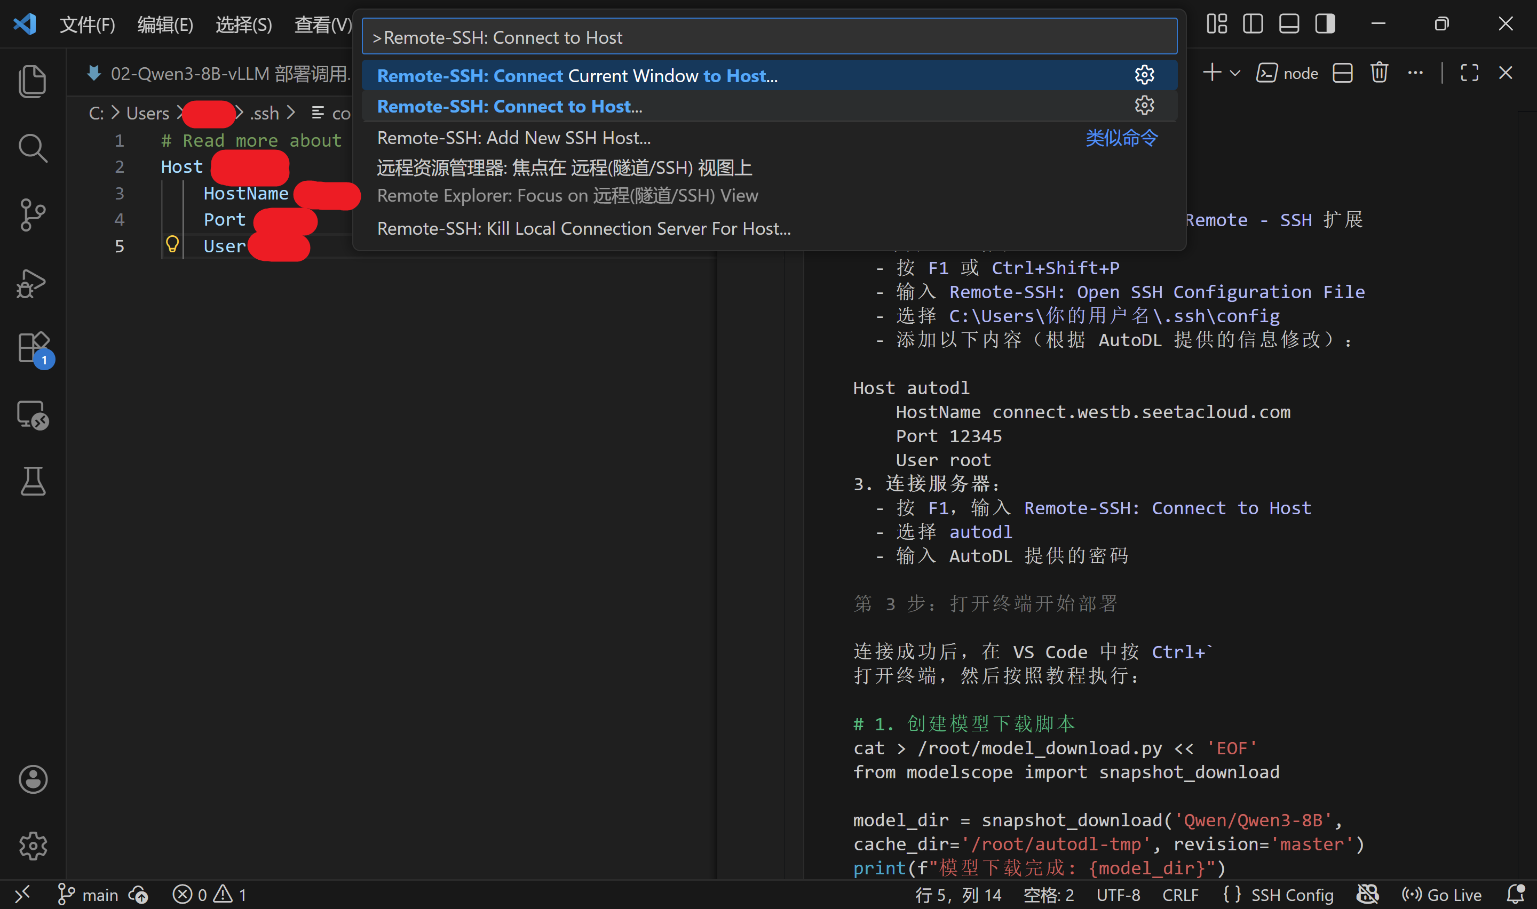
Task: Open SSH Config language mode selector
Action: pos(1292,895)
